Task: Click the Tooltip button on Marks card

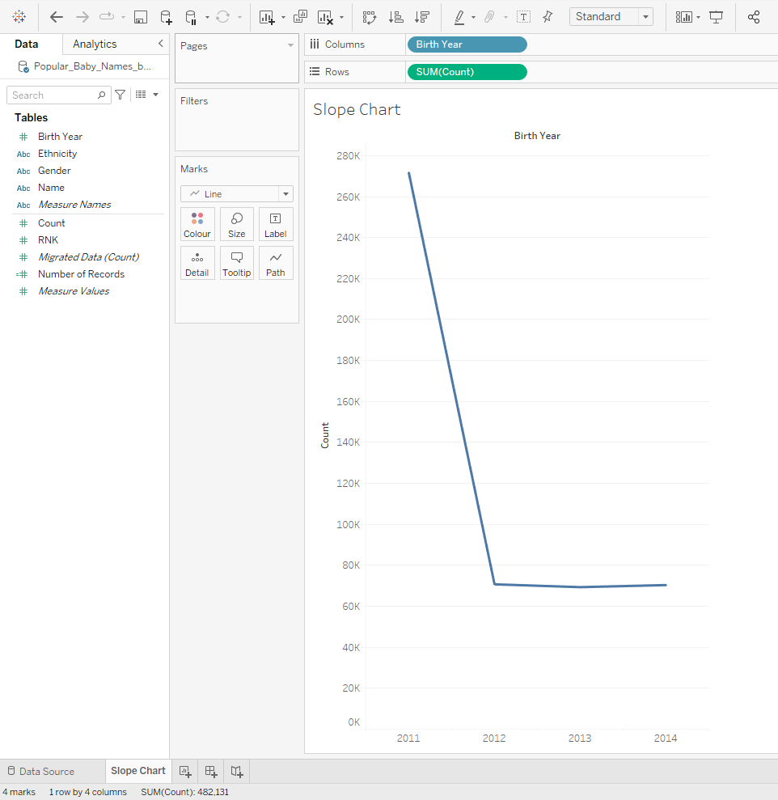Action: 236,264
